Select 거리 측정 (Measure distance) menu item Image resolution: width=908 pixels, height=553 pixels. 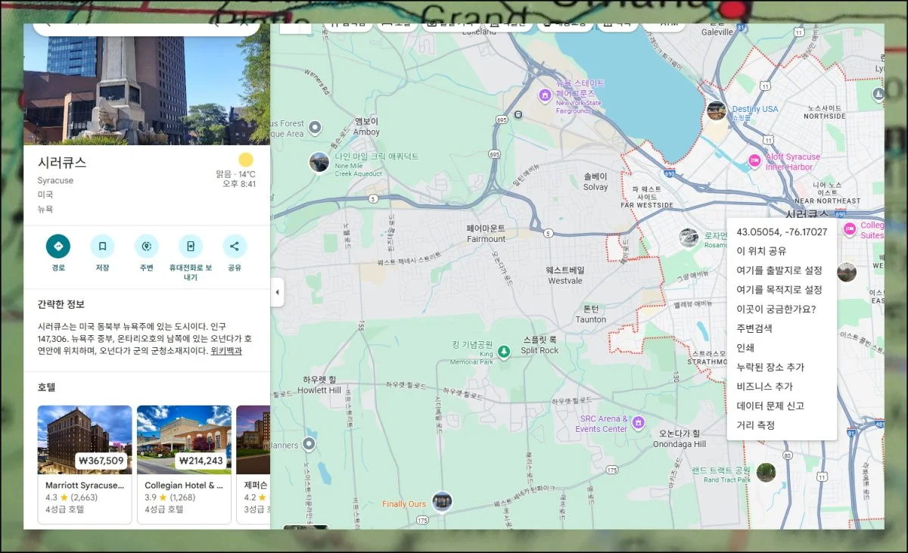coord(755,425)
